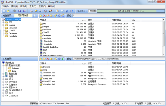Click the Save As toolbar icon

pyautogui.click(x=24, y=11)
